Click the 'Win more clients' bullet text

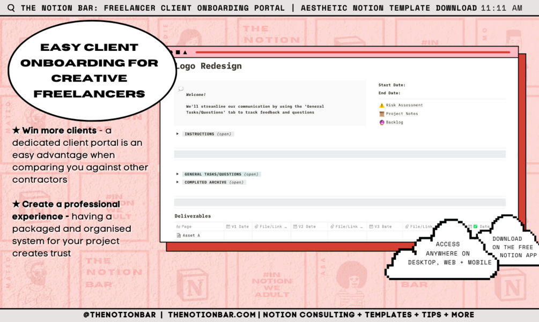(80, 155)
